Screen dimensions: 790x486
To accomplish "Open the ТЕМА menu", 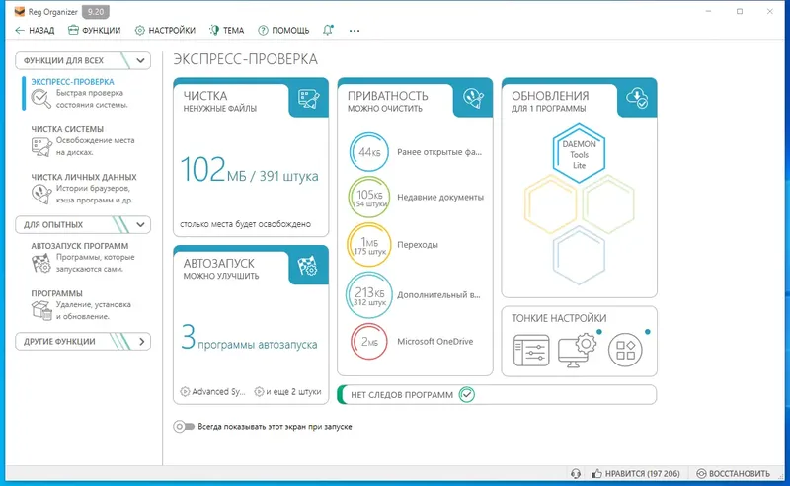I will pos(227,31).
